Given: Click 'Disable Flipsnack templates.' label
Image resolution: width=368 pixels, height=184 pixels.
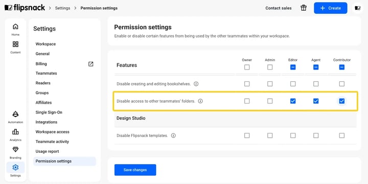Looking at the screenshot, I should 142,135.
